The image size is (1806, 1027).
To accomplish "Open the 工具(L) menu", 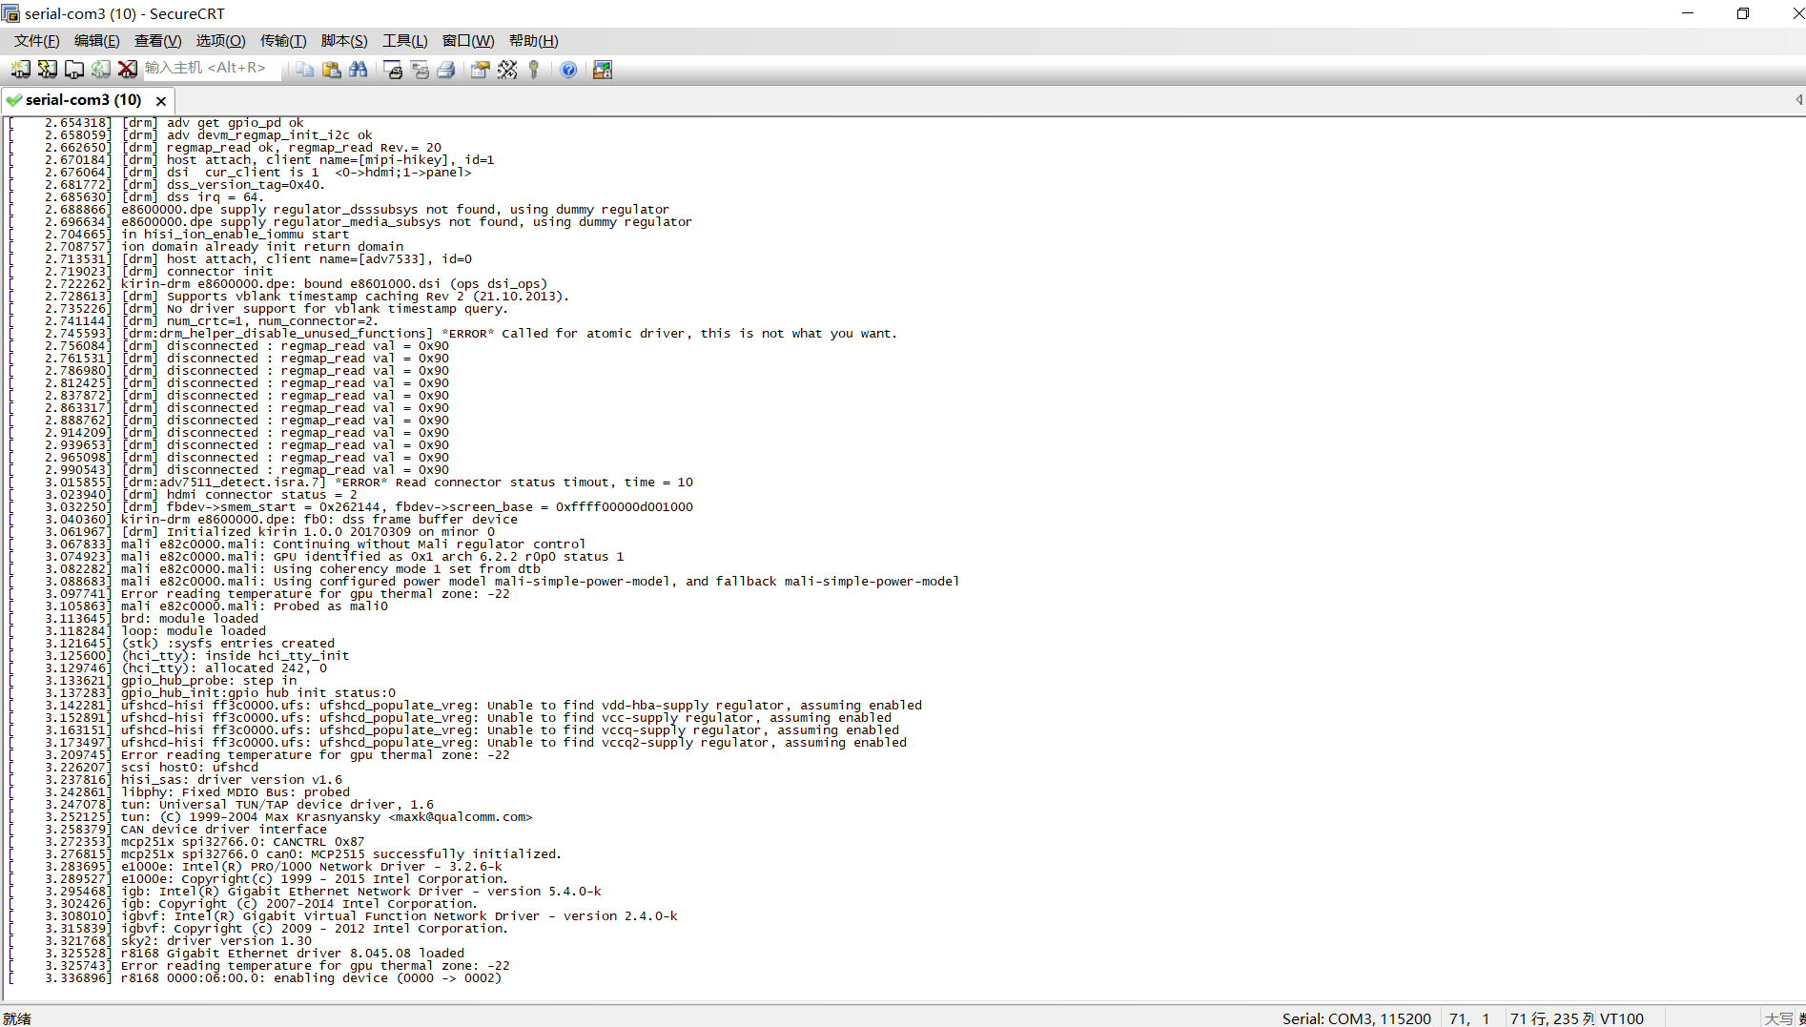I will click(404, 41).
